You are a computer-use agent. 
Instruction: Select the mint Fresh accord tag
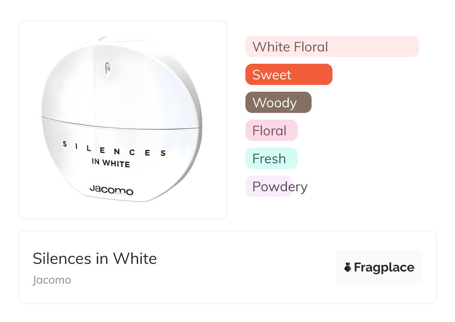271,158
